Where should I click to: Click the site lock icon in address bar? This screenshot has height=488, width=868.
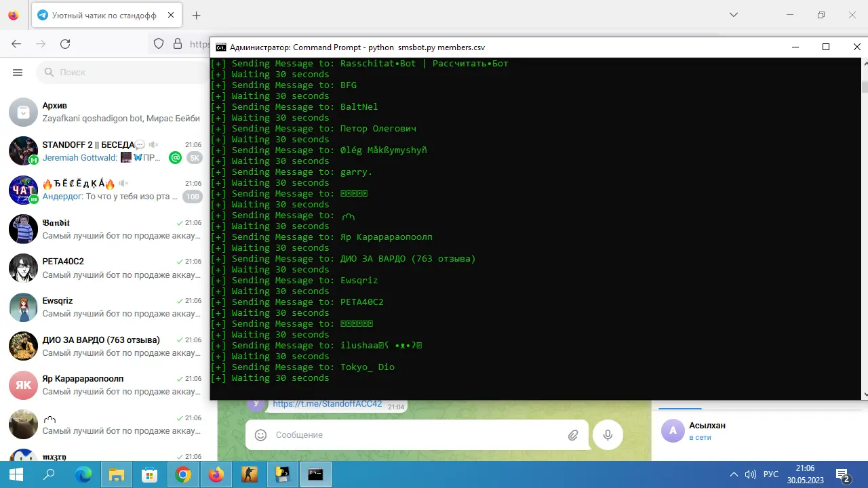point(178,44)
